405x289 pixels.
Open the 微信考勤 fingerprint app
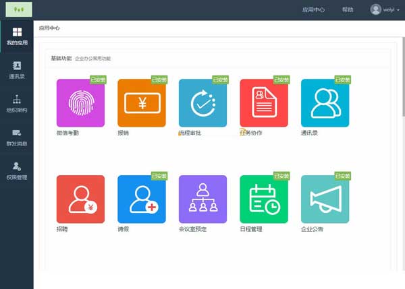pos(80,103)
